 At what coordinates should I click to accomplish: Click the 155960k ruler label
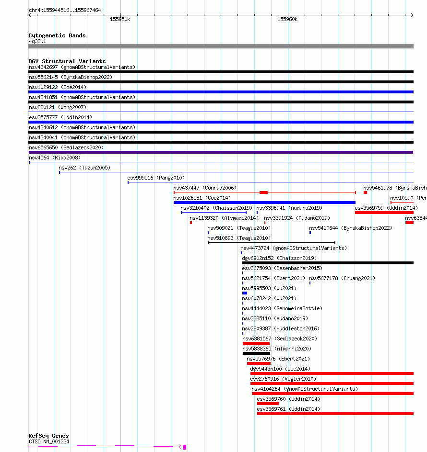(x=287, y=19)
